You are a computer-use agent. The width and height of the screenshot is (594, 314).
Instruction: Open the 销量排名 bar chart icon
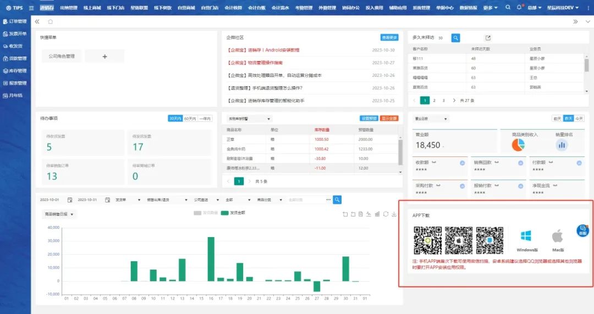pos(562,145)
